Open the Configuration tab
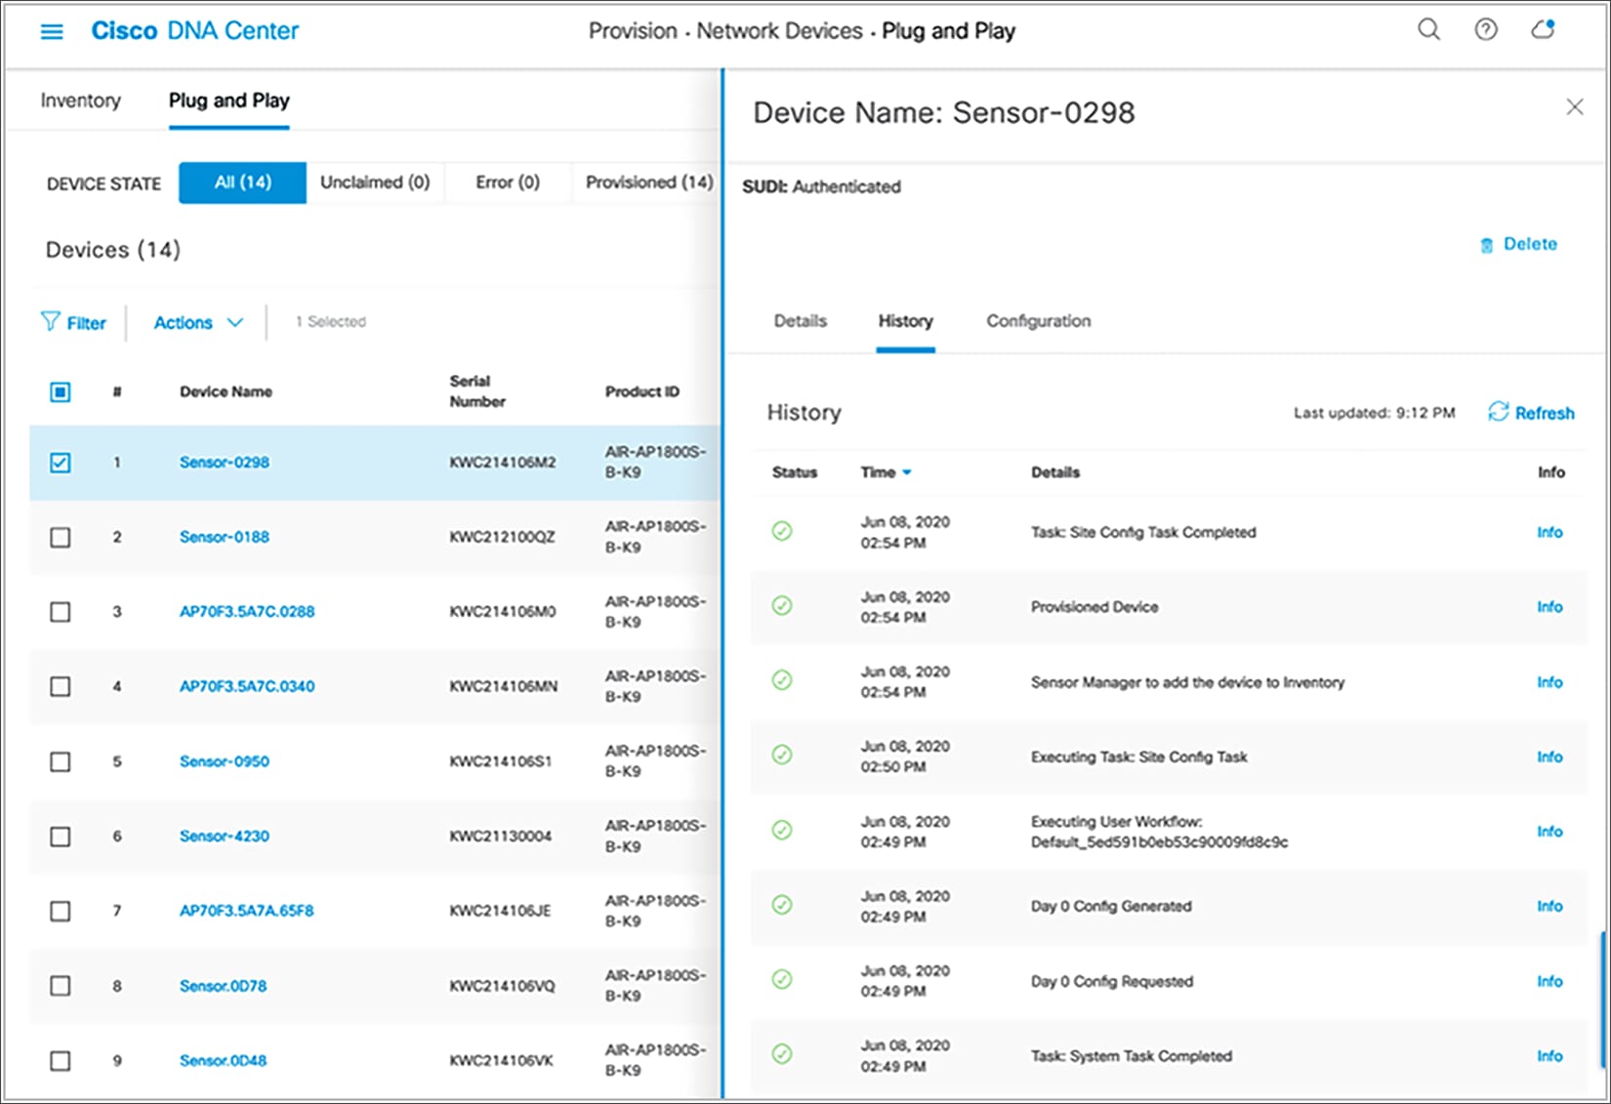The image size is (1611, 1104). 1038,321
